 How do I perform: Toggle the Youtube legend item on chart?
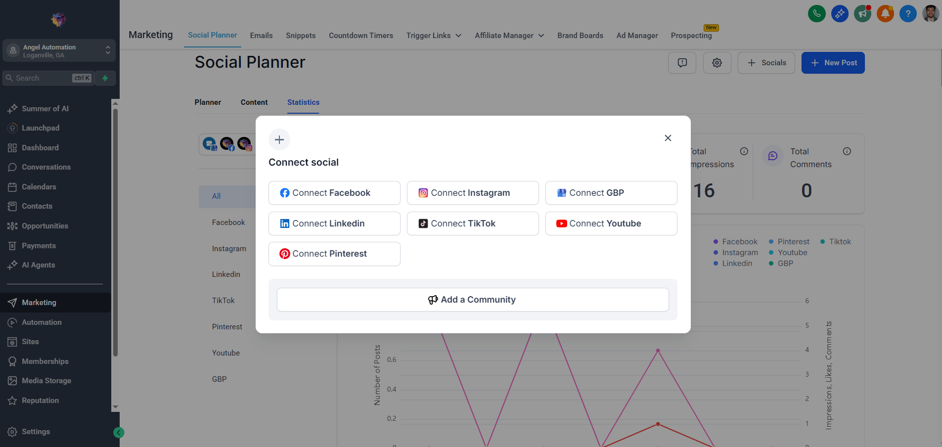point(791,252)
